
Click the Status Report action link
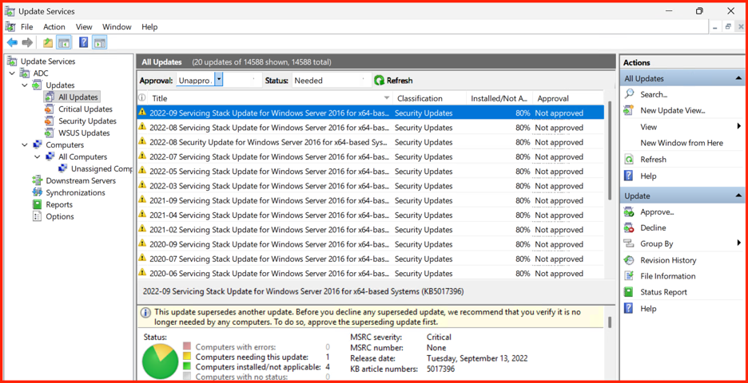(x=663, y=292)
